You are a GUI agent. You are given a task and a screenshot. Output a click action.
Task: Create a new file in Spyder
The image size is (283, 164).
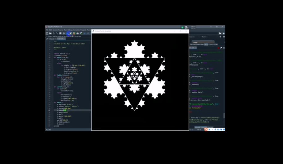point(47,33)
